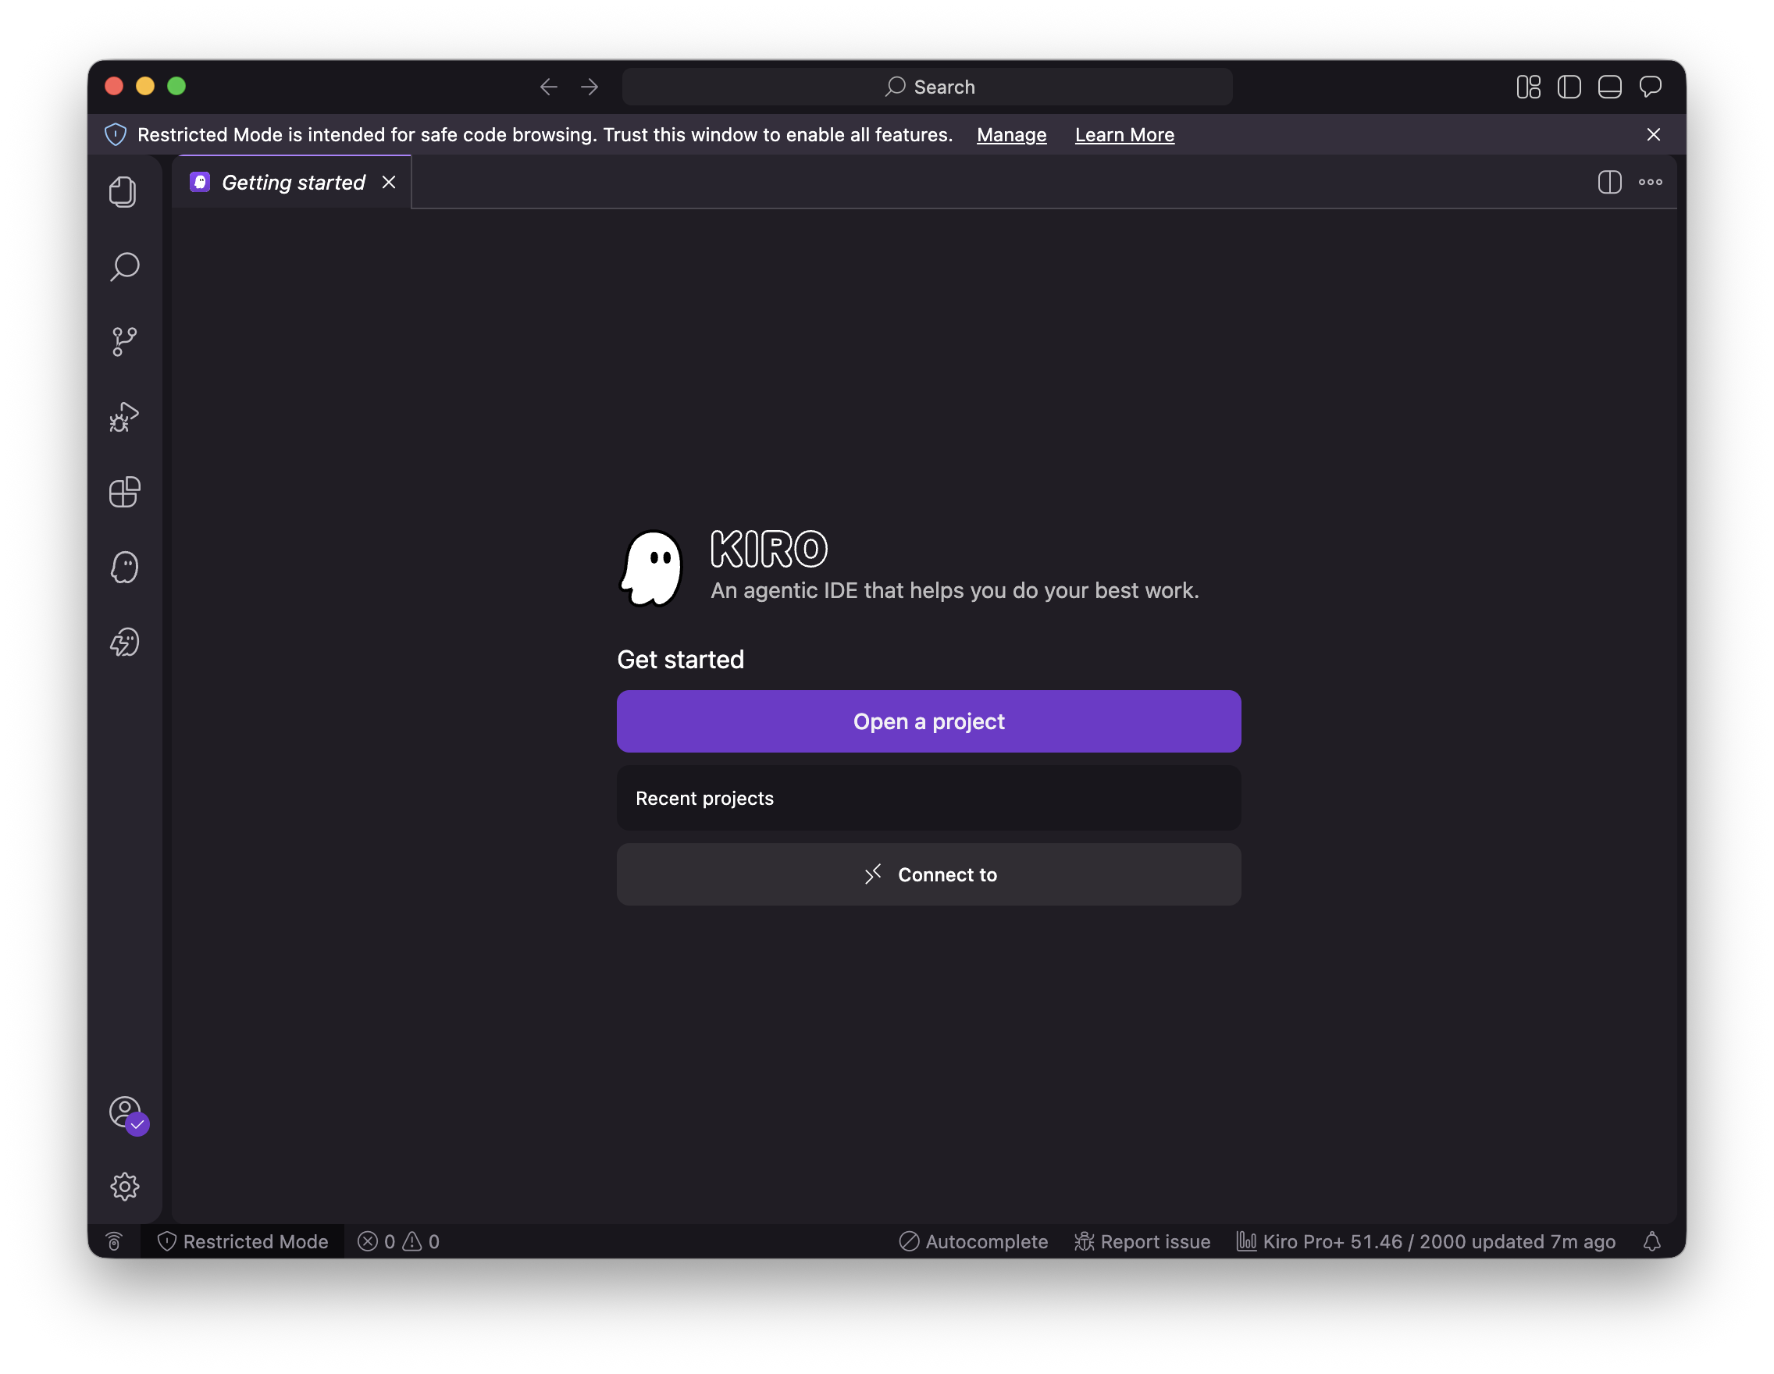1774x1374 pixels.
Task: Open Run and Debug view
Action: (124, 418)
